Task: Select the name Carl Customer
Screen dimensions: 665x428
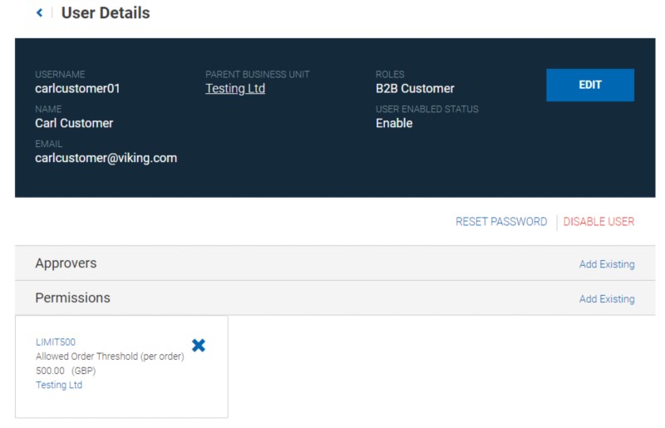Action: tap(74, 123)
